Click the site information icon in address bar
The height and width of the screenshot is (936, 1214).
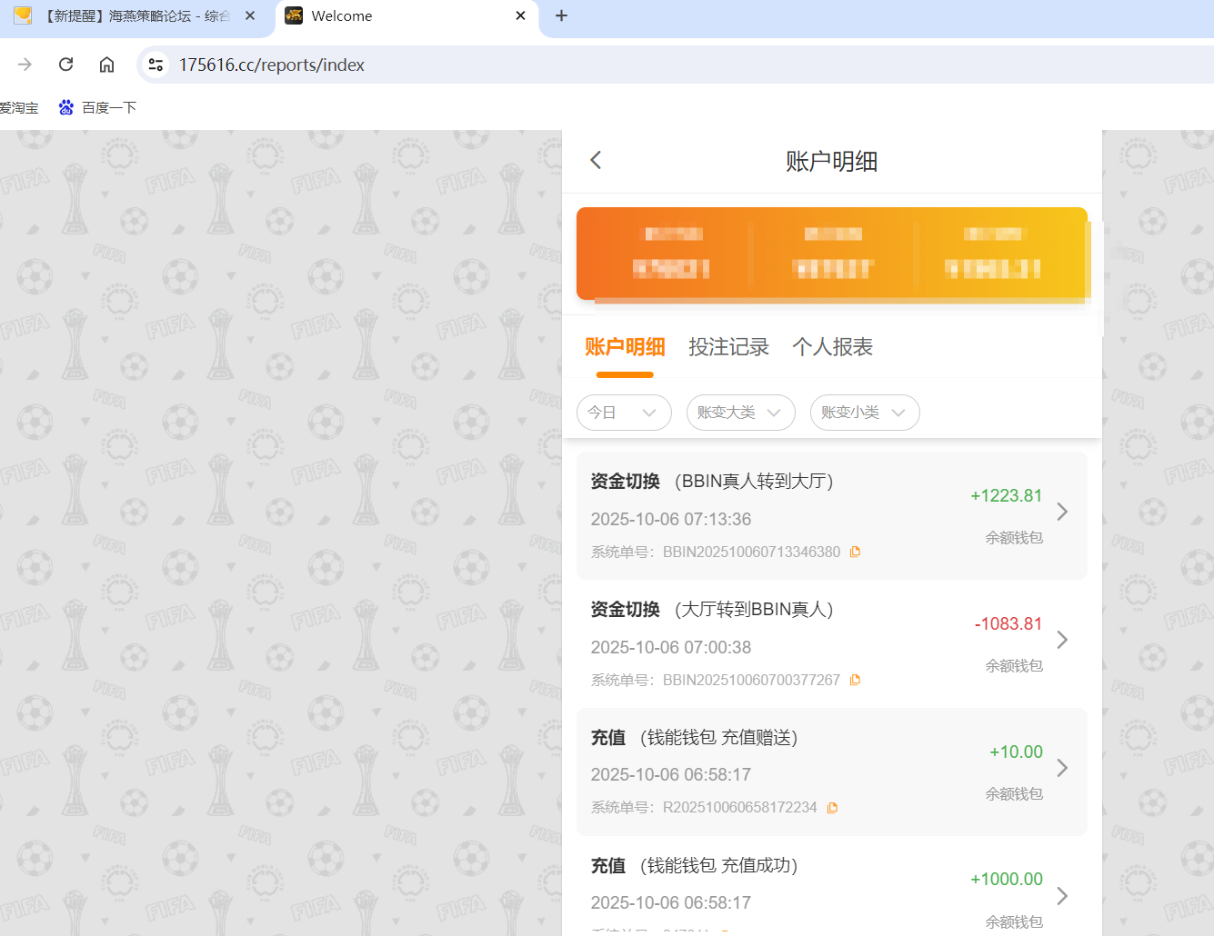coord(156,65)
